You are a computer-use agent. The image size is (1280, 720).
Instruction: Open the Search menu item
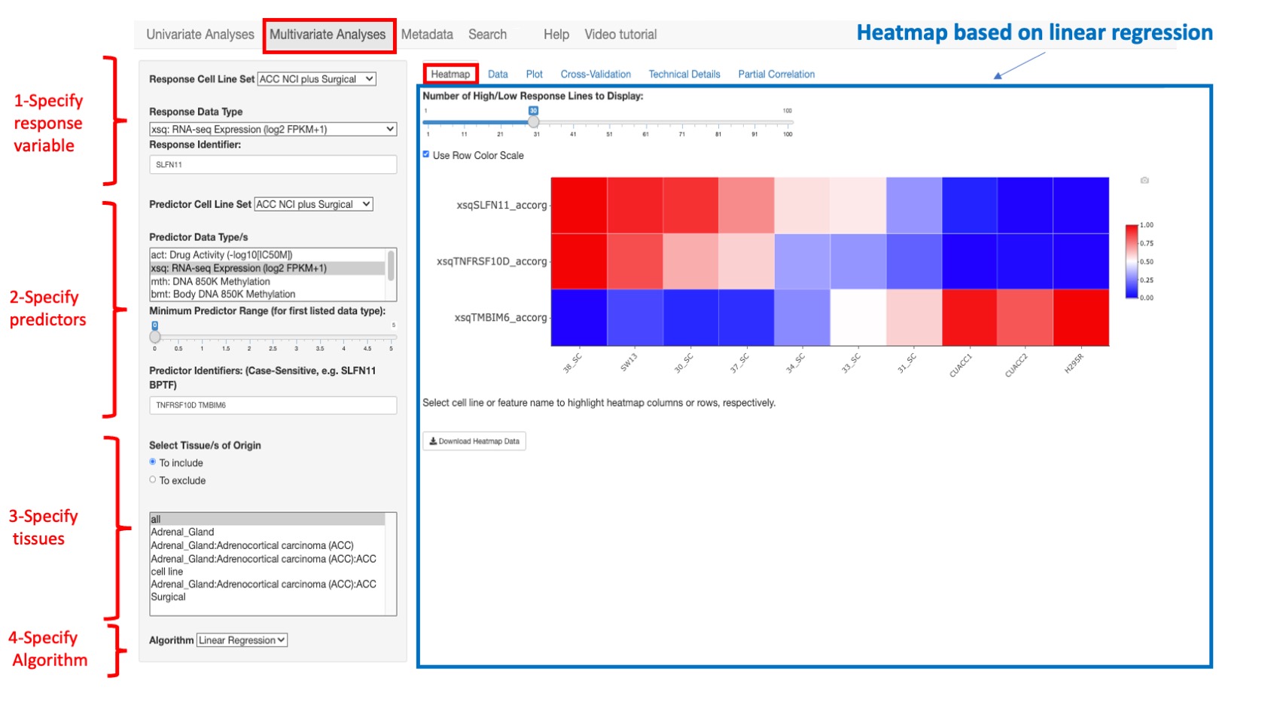pos(487,34)
